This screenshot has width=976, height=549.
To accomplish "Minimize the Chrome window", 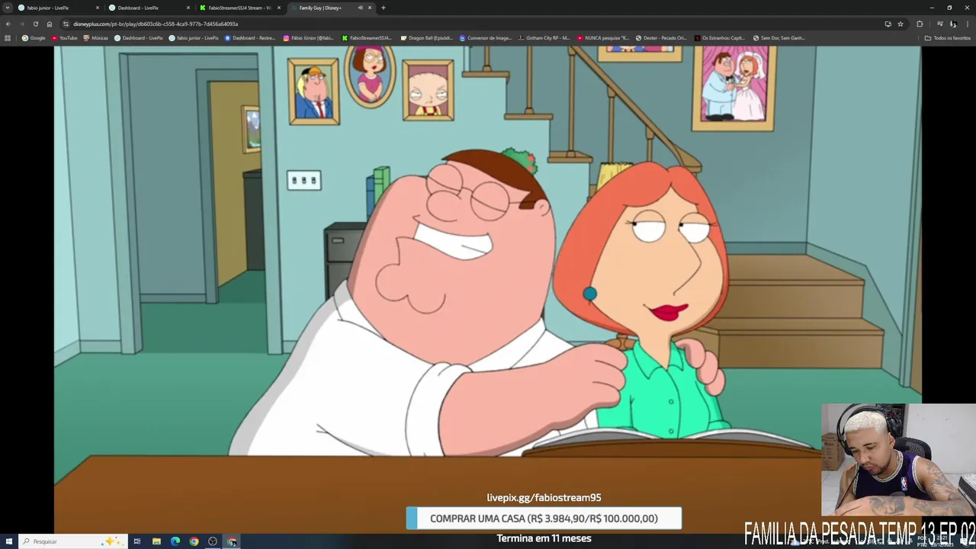I will [x=932, y=8].
